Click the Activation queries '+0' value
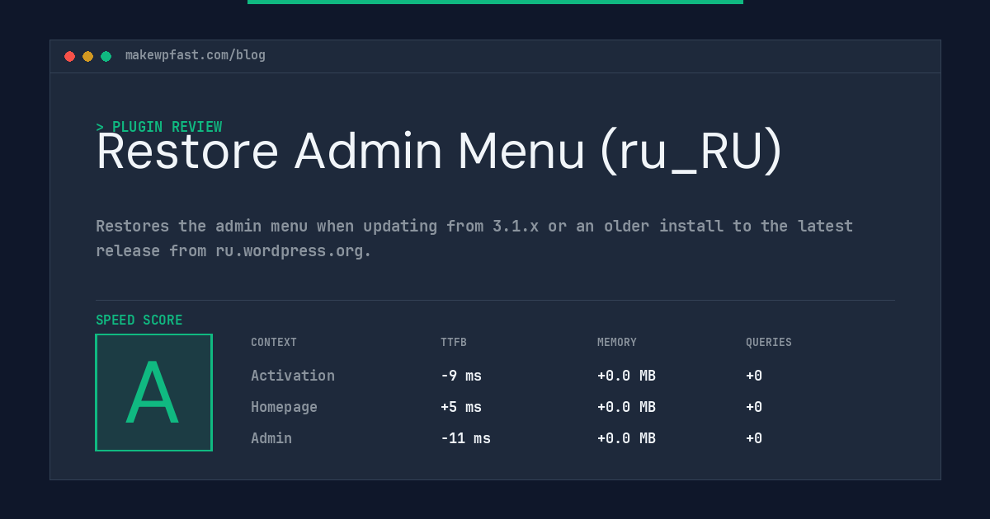Viewport: 990px width, 519px height. 754,376
